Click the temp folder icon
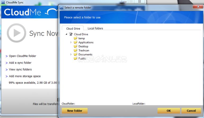 pyautogui.click(x=75, y=38)
